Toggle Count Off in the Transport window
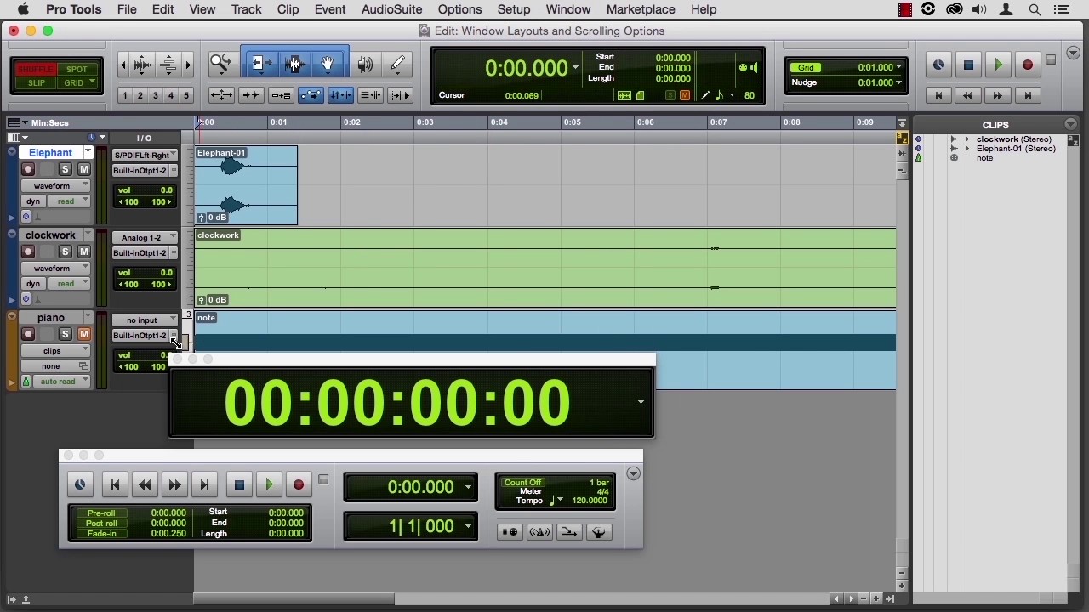Screen dimensions: 1089x612 [x=522, y=483]
